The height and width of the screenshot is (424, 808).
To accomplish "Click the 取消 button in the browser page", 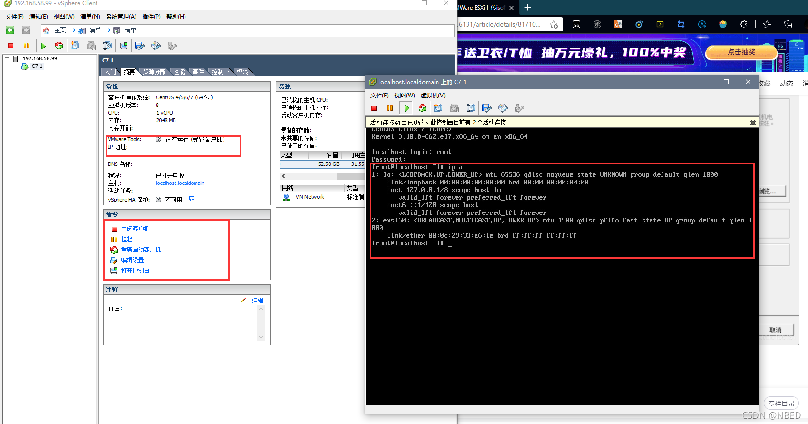I will coord(776,330).
